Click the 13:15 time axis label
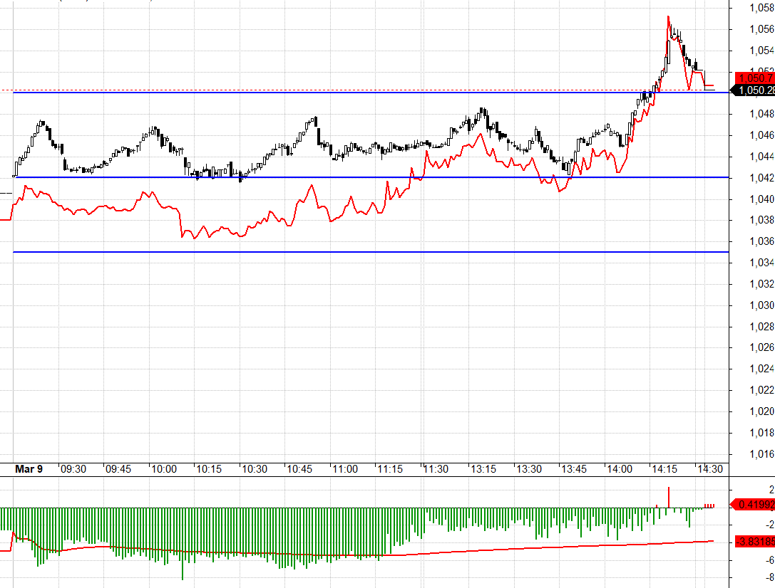The height and width of the screenshot is (588, 775). pyautogui.click(x=481, y=469)
